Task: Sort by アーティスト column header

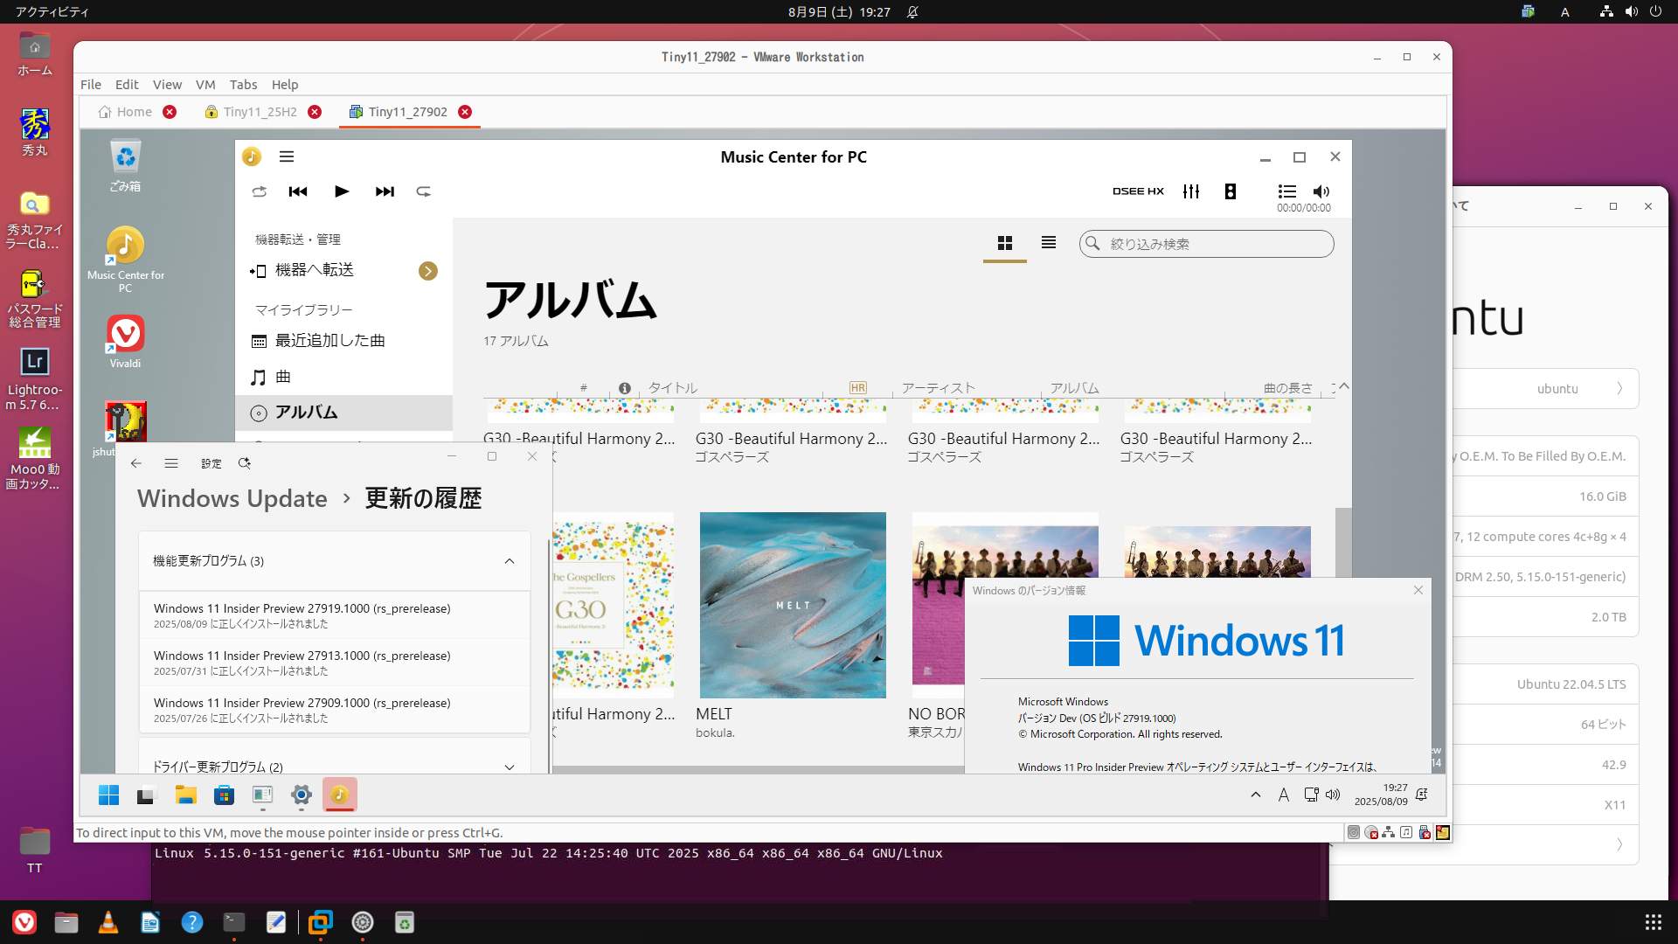Action: [938, 388]
